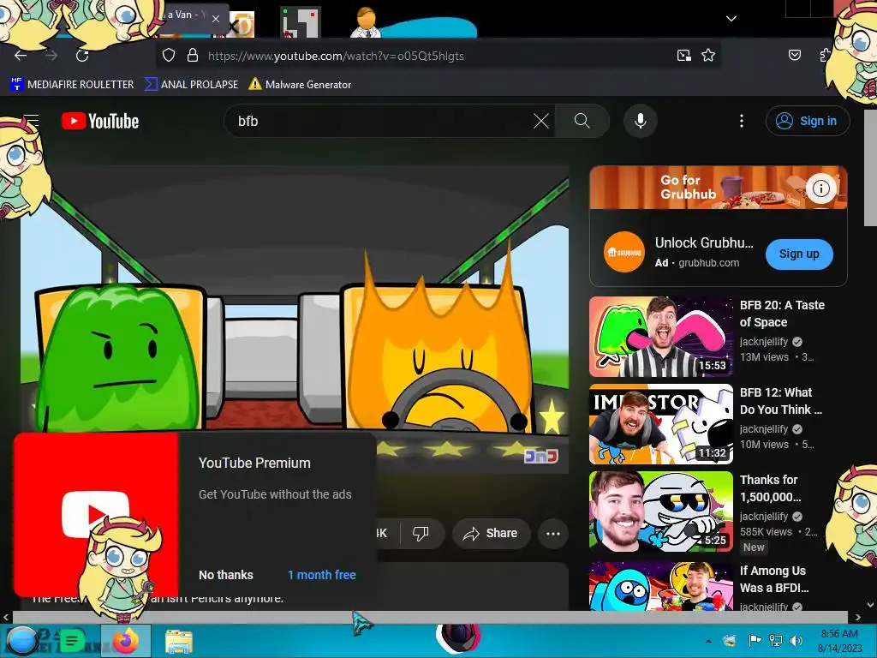Start voice search with microphone icon
Screen dimensions: 877x658
coord(641,121)
